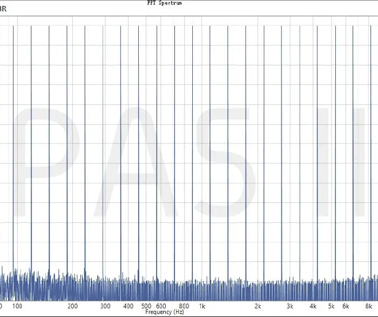The width and height of the screenshot is (378, 317).
Task: Click the 400 frequency axis tick label
Action: [x=129, y=306]
